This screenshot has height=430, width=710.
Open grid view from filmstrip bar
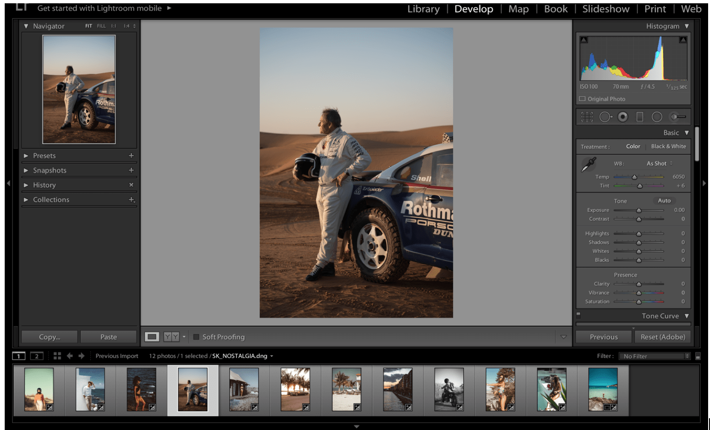point(57,356)
